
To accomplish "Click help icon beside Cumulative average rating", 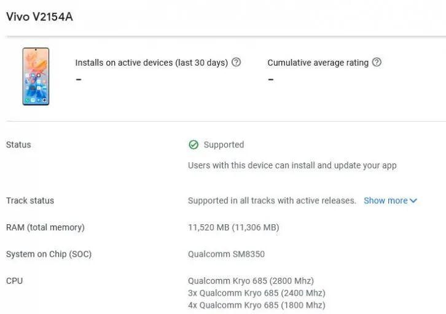I will pyautogui.click(x=377, y=63).
